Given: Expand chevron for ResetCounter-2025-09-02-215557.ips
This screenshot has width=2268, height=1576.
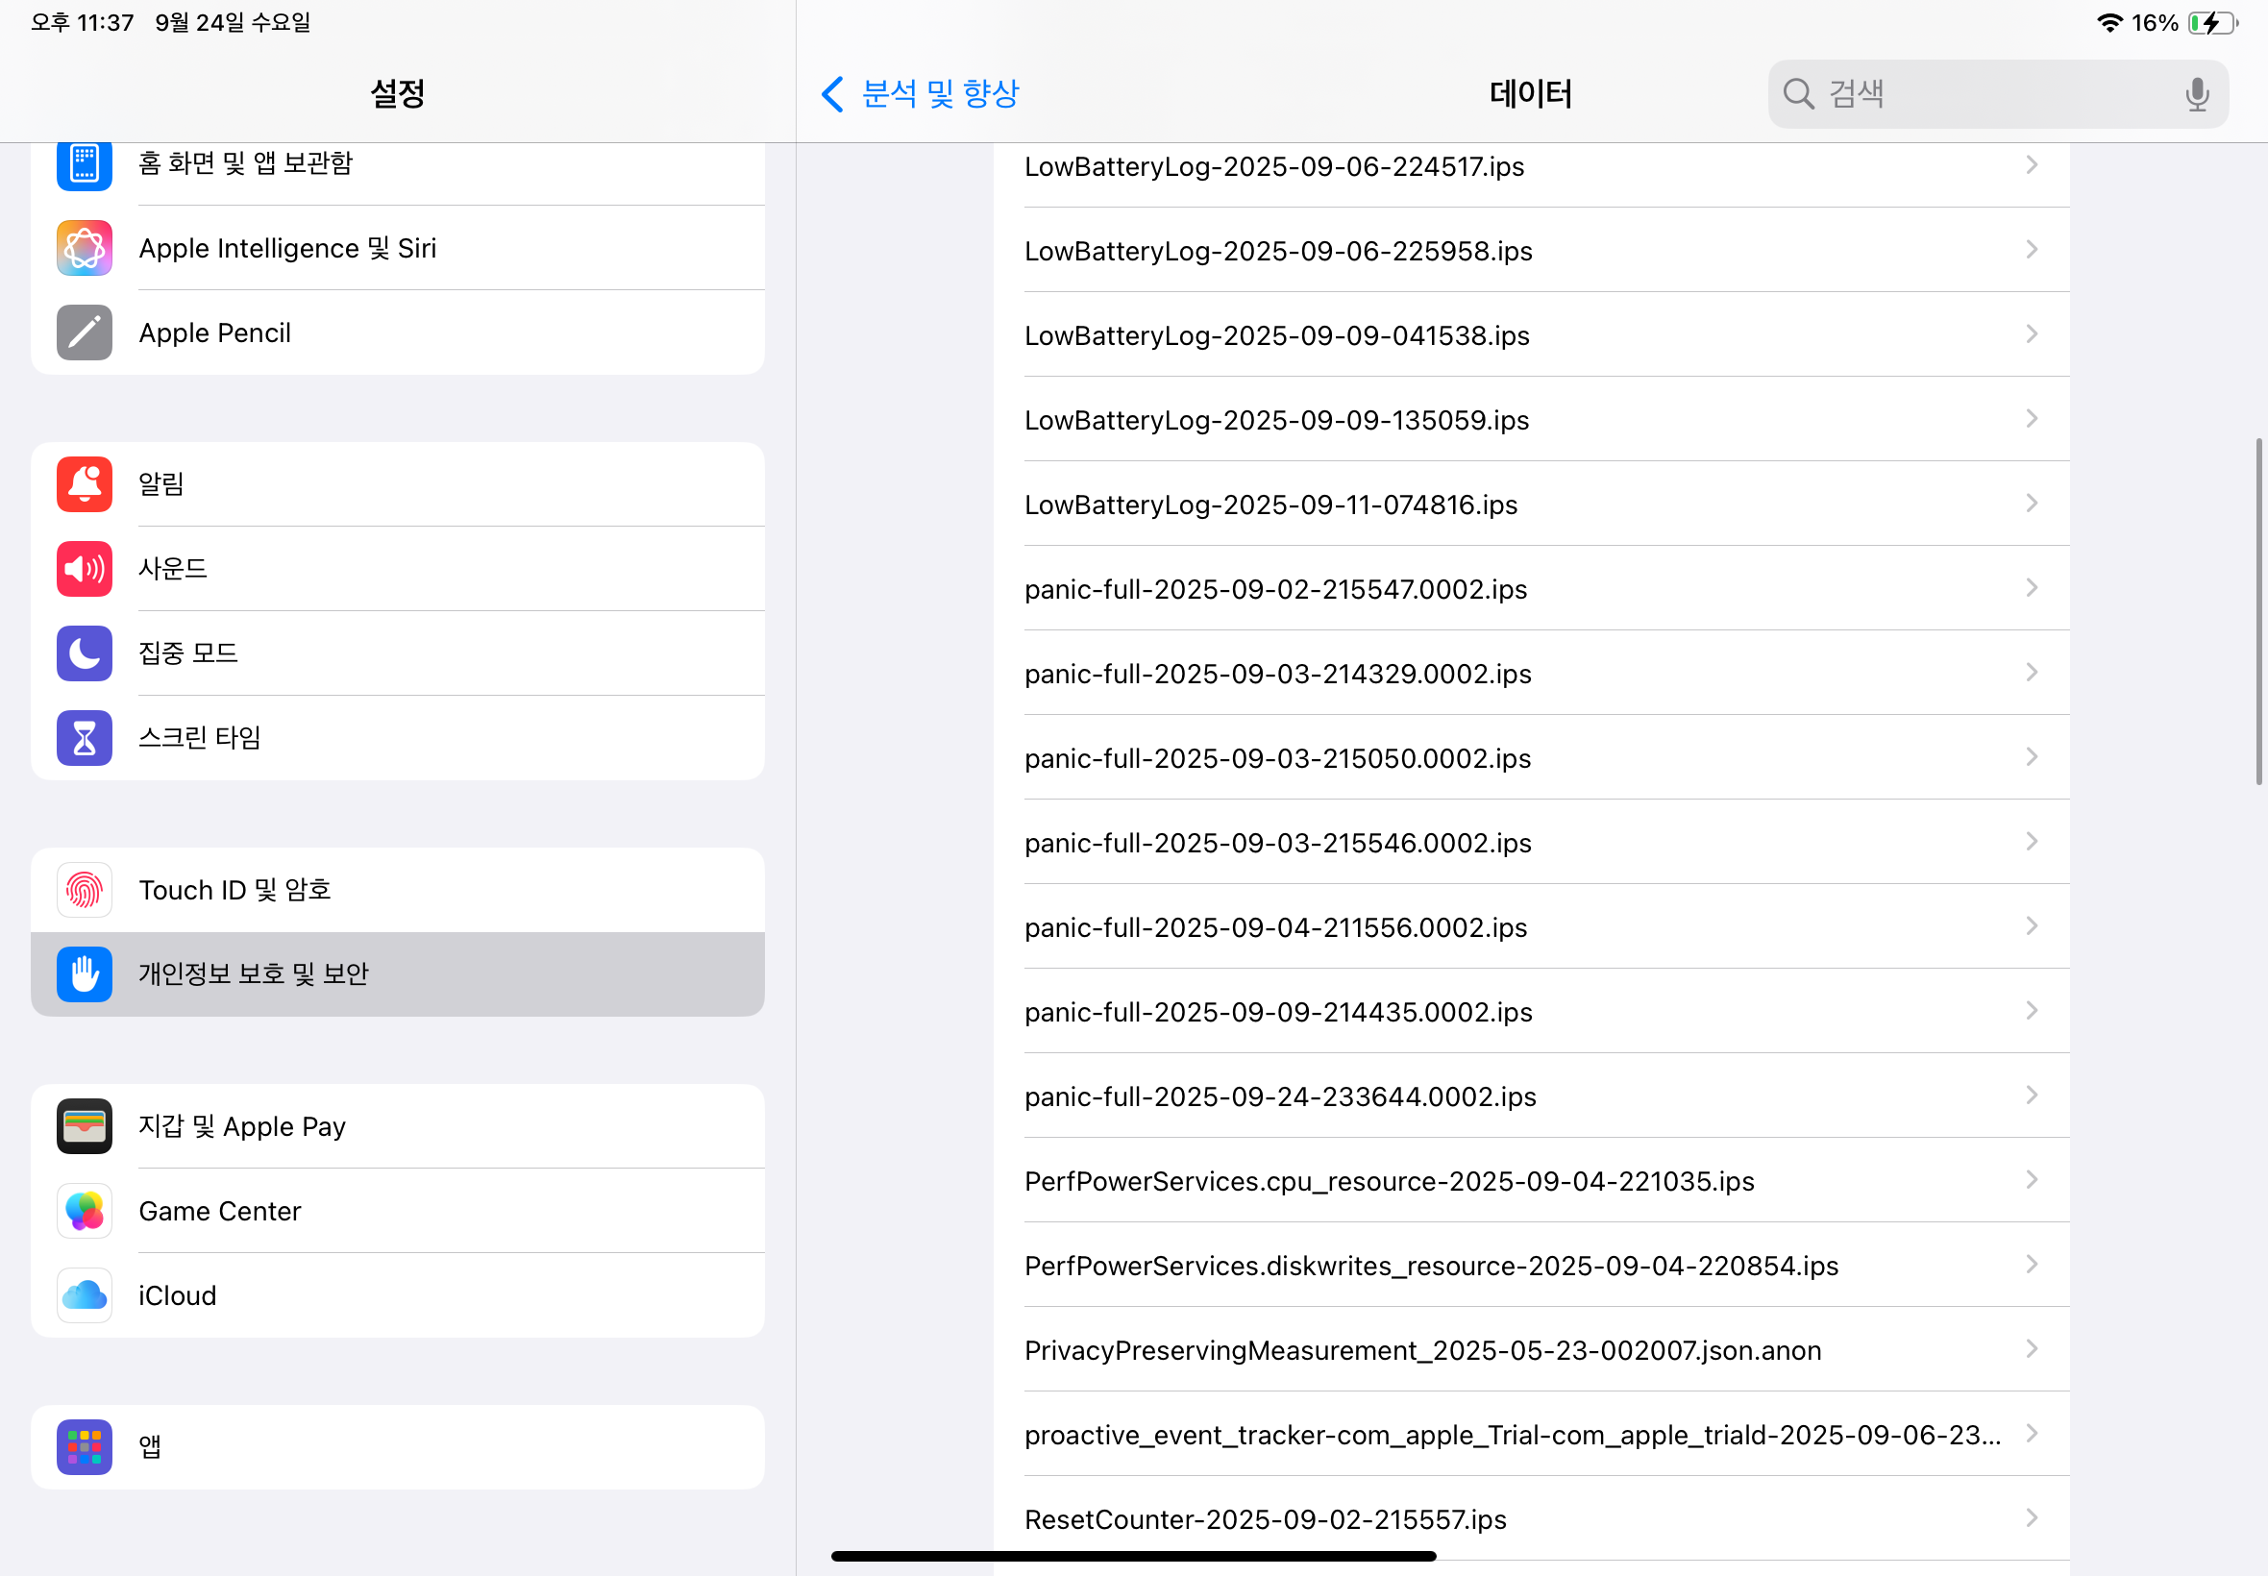Looking at the screenshot, I should [x=2031, y=1517].
